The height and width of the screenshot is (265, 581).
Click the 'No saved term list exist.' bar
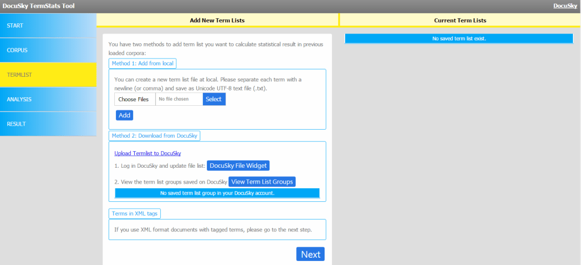pyautogui.click(x=459, y=39)
